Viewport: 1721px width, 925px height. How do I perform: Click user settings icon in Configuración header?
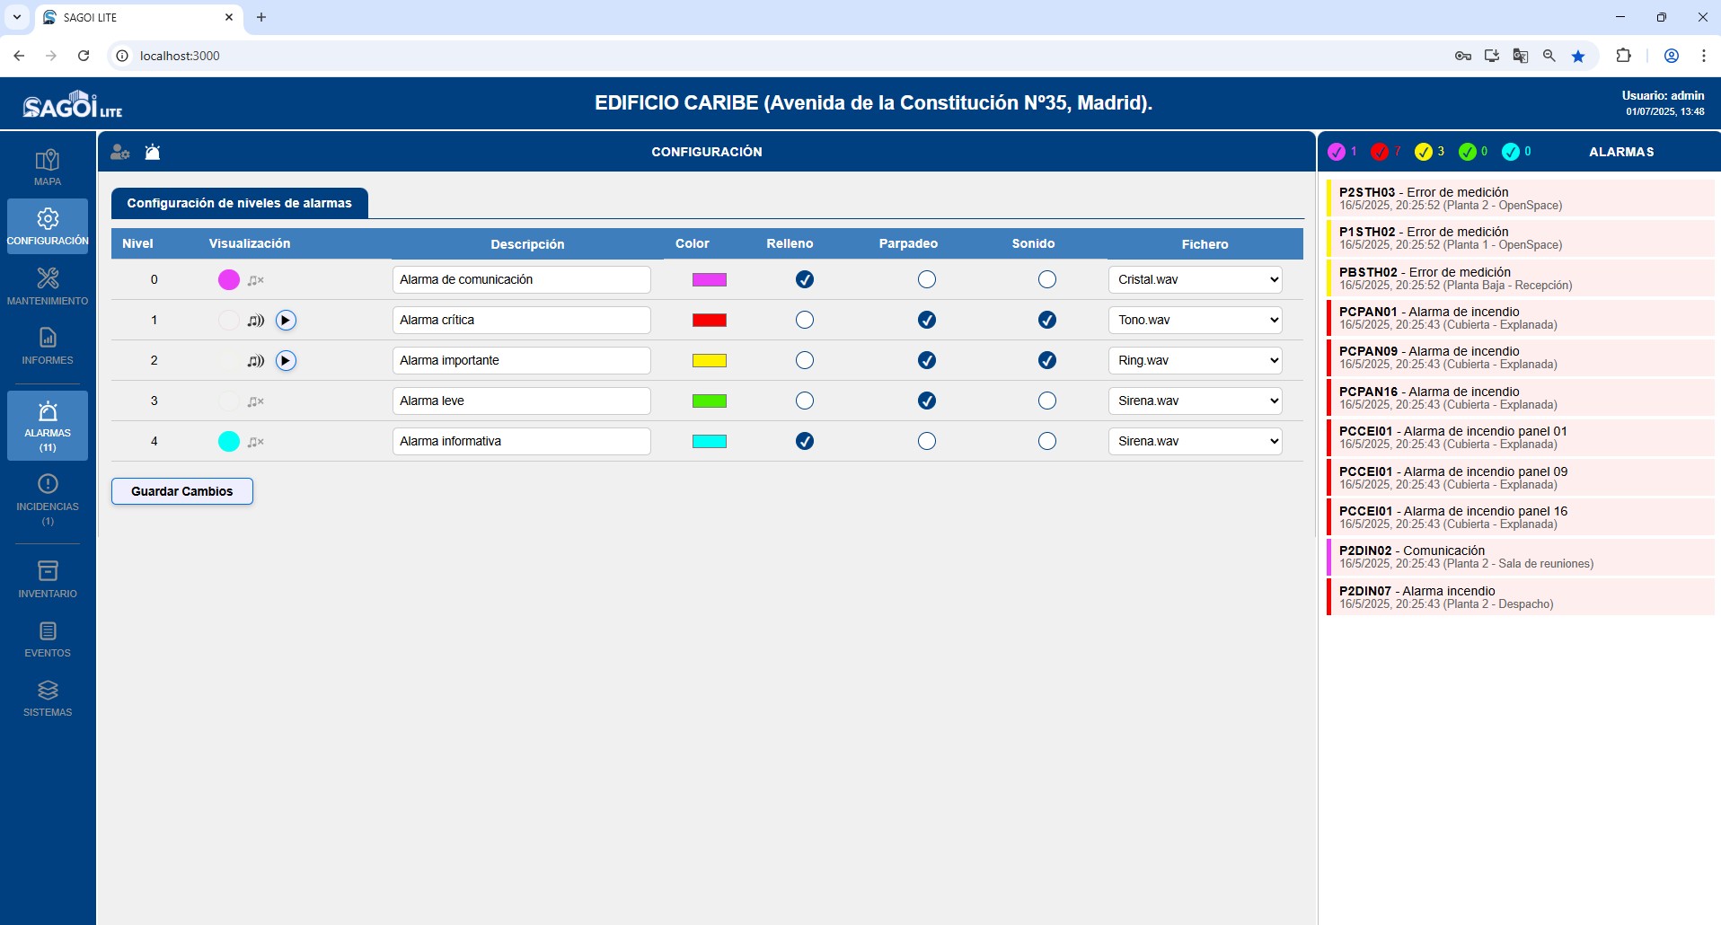click(119, 152)
